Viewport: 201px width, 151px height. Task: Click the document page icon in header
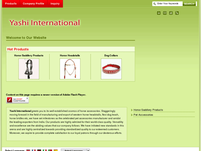click(x=171, y=13)
